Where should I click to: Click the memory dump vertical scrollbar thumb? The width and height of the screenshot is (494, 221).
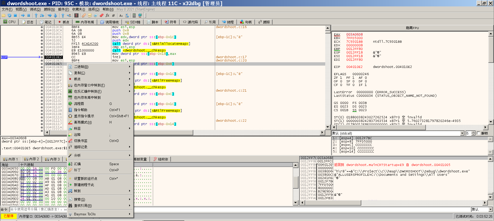296,182
